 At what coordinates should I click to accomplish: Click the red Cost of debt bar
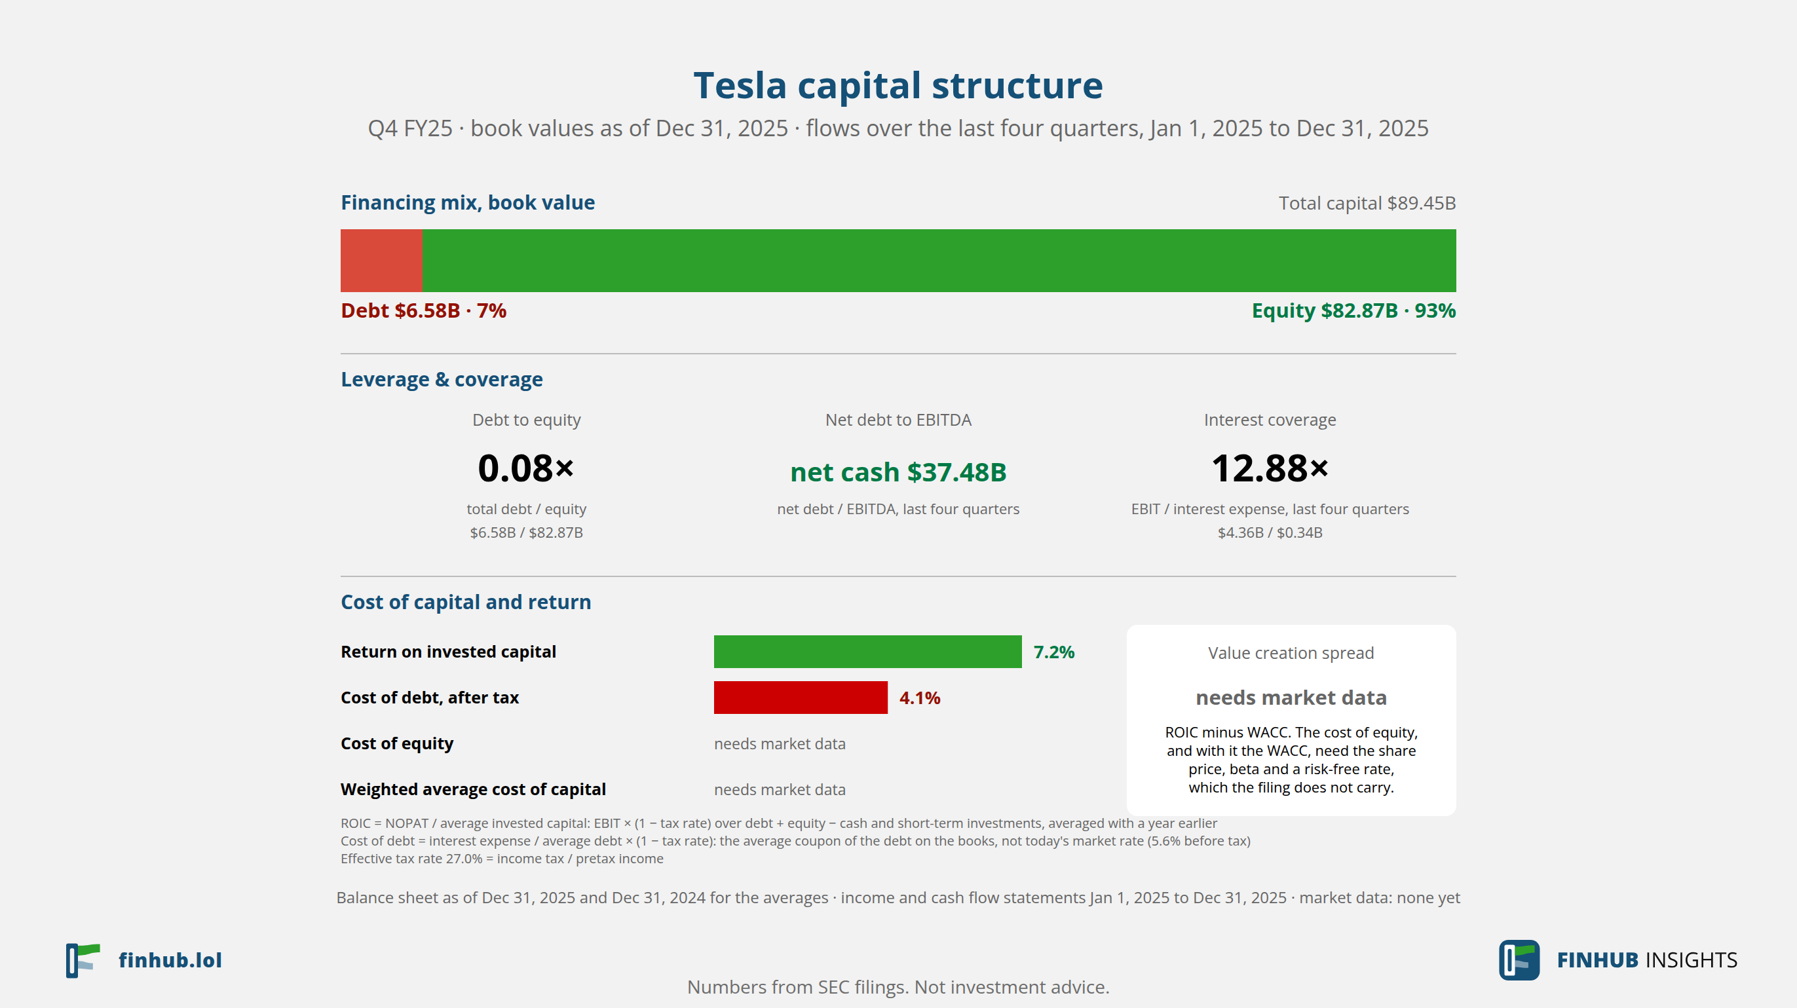tap(801, 698)
